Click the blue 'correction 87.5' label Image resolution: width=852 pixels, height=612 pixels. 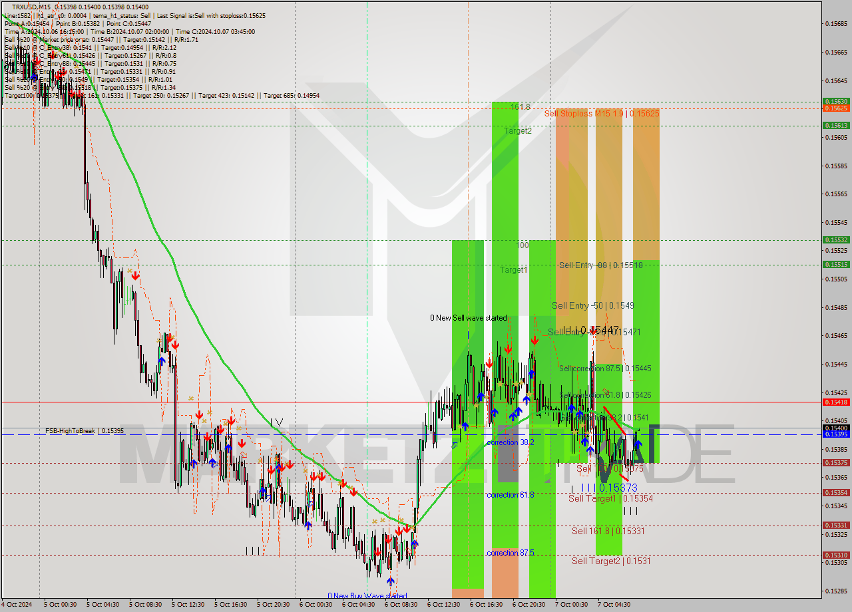click(510, 553)
